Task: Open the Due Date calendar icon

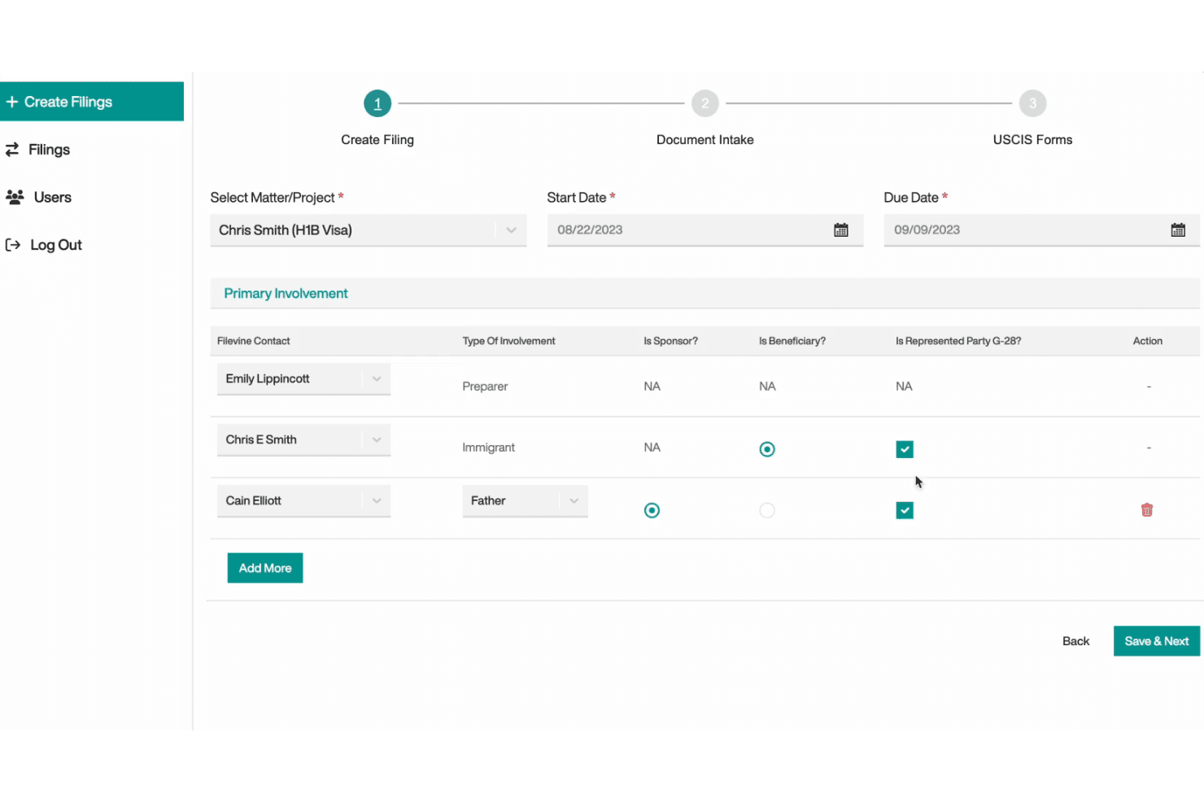Action: (1178, 230)
